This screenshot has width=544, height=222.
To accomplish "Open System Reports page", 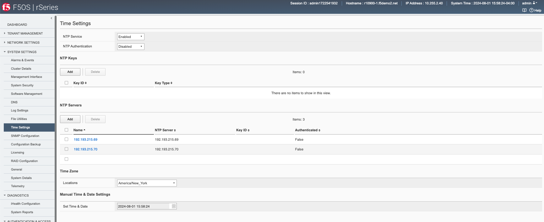I will (22, 212).
